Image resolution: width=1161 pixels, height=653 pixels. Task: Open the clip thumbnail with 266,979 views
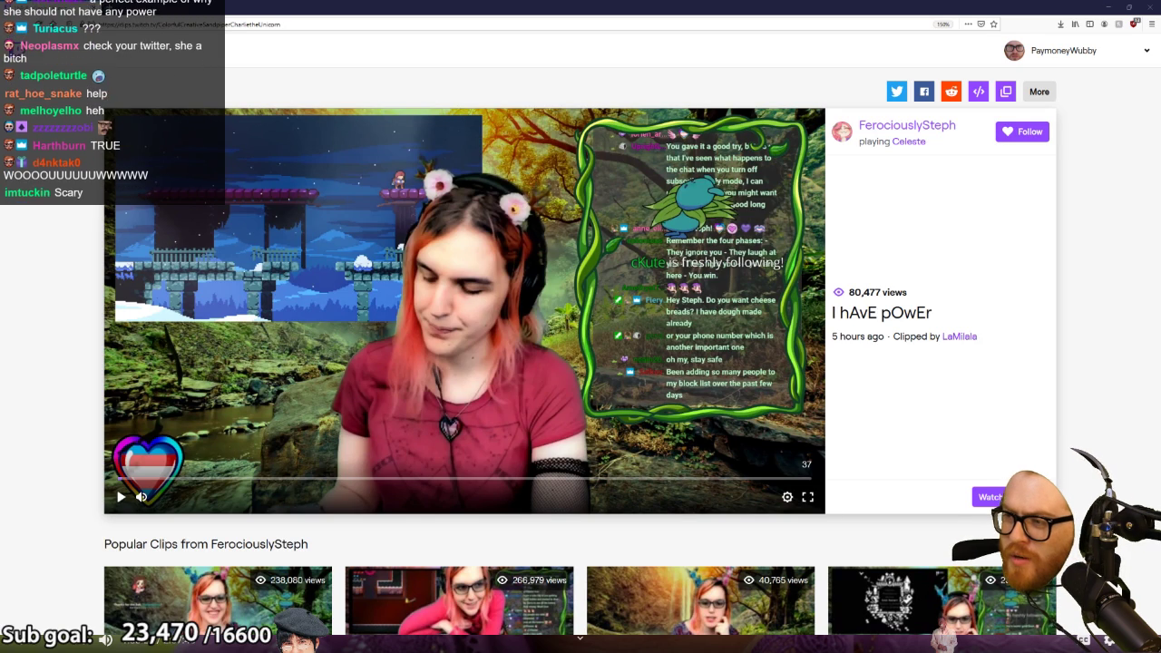(x=459, y=600)
